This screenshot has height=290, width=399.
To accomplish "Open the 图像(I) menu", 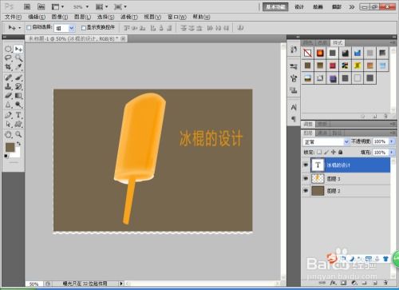I will [x=60, y=17].
